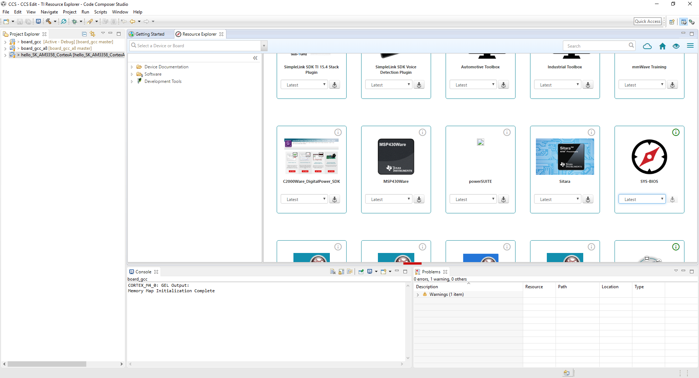Download the Automotive Toolbox package
Screen dimensions: 699x378
point(503,85)
